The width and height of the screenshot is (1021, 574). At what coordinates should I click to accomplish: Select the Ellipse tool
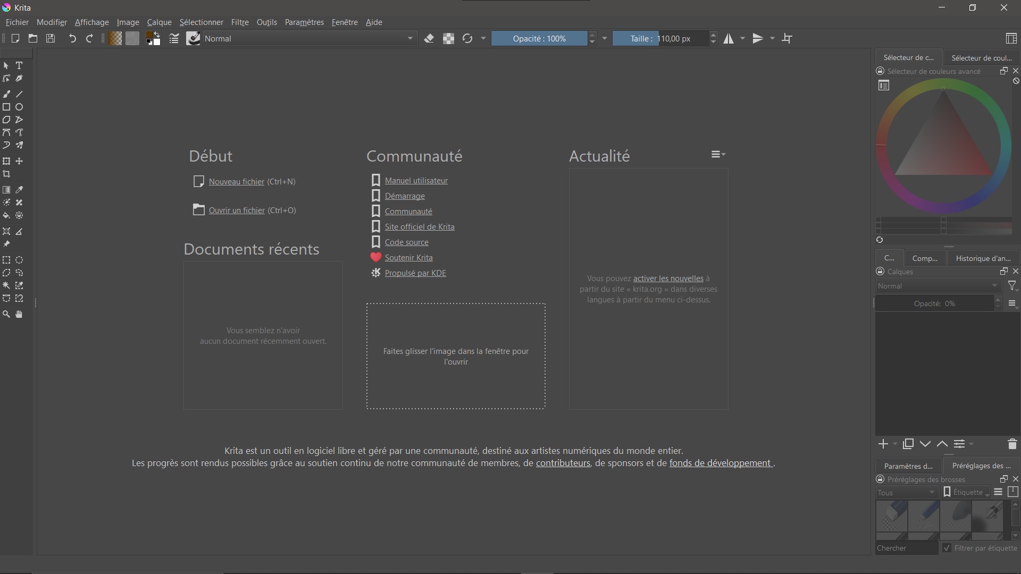coord(19,107)
